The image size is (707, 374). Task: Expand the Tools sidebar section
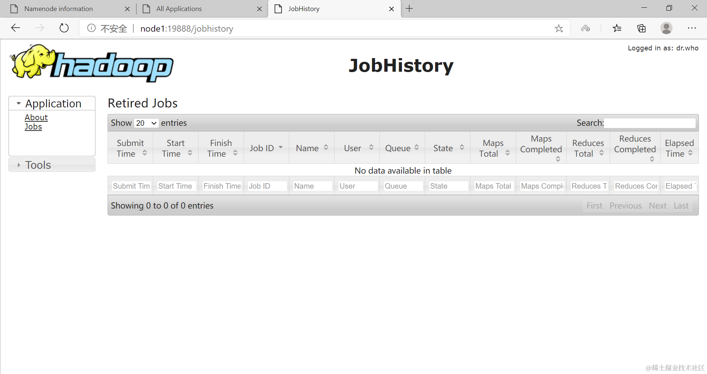coord(18,165)
